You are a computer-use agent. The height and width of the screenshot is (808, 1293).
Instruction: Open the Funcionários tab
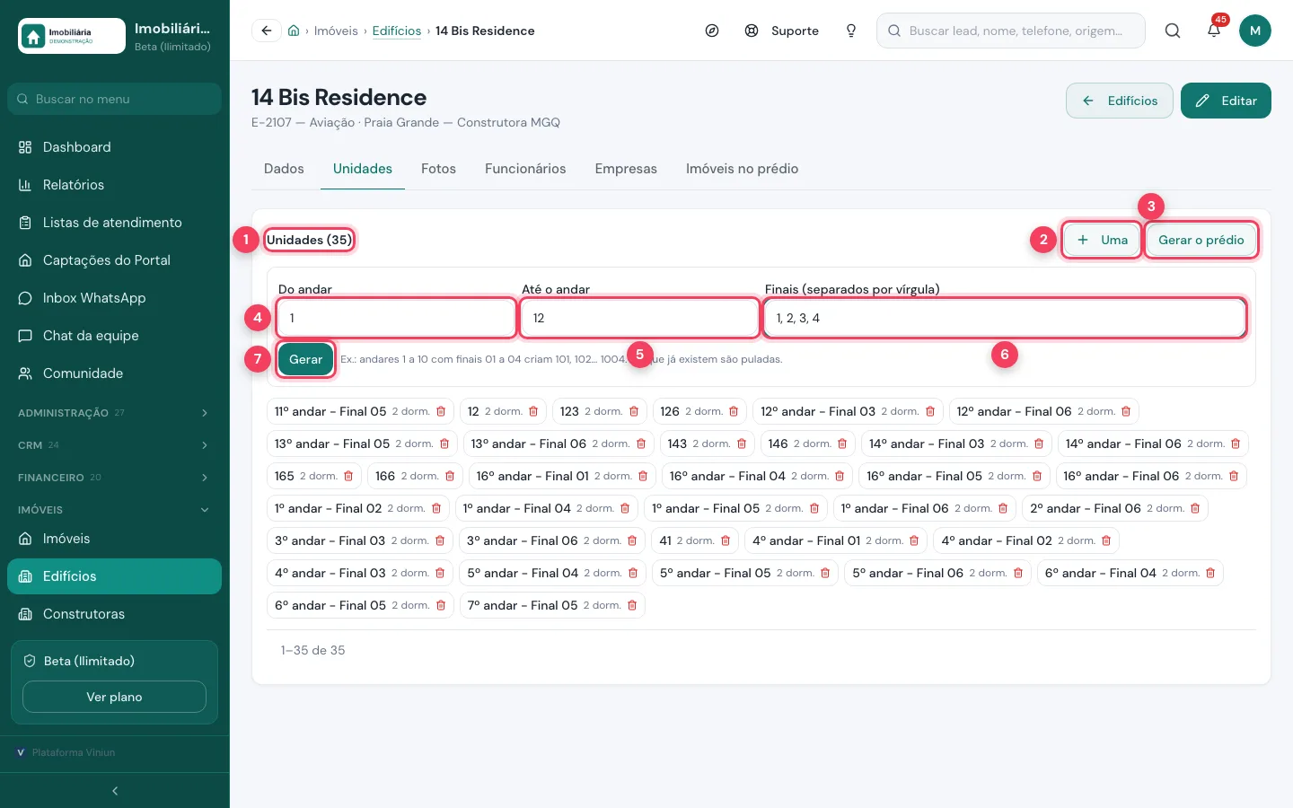[x=525, y=169]
